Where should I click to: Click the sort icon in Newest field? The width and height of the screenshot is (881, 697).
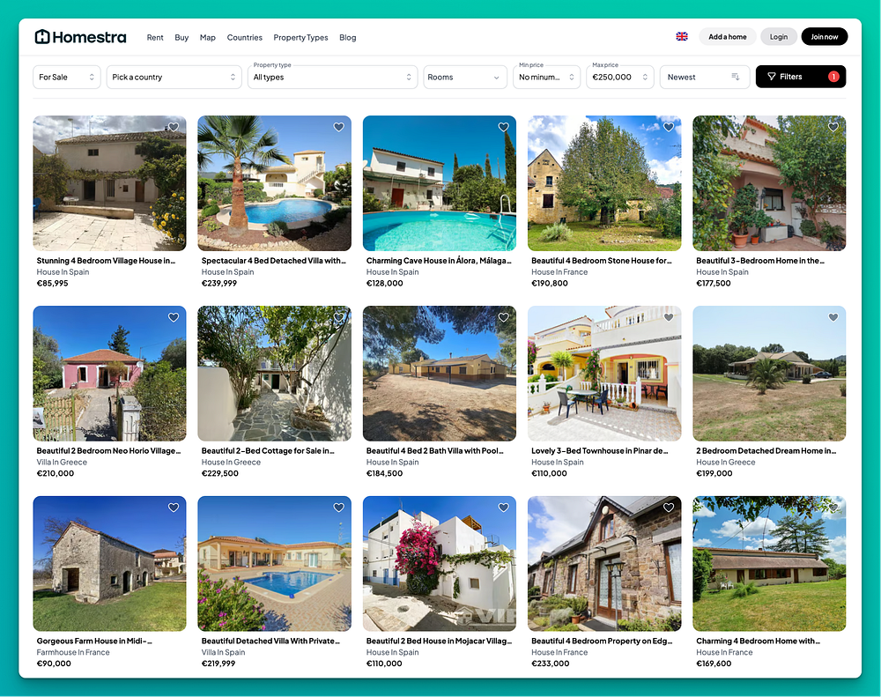pos(735,77)
